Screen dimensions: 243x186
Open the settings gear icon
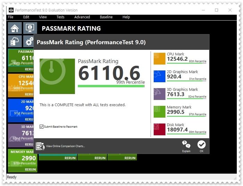pyautogui.click(x=28, y=41)
